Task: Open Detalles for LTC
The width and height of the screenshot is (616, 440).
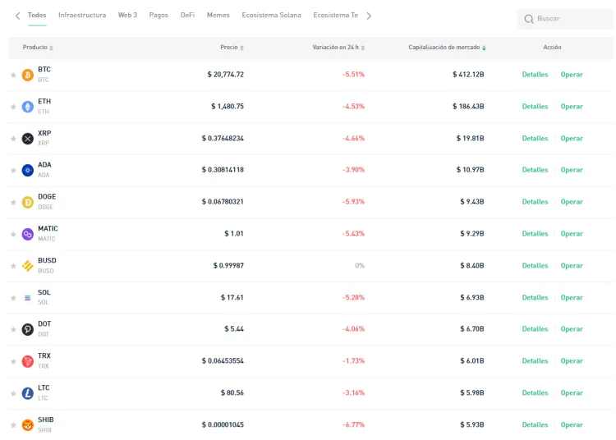Action: click(535, 393)
